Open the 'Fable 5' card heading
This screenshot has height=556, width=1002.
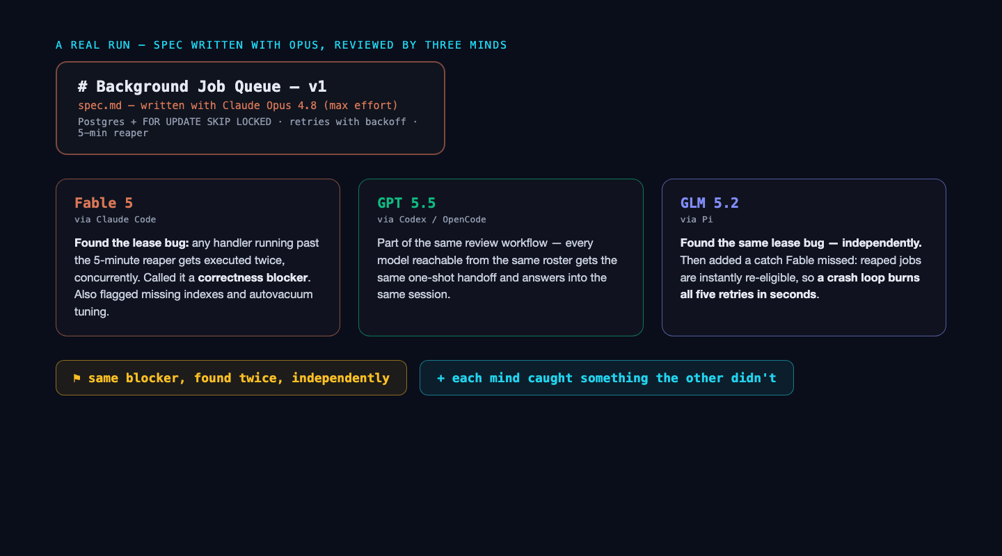[104, 203]
